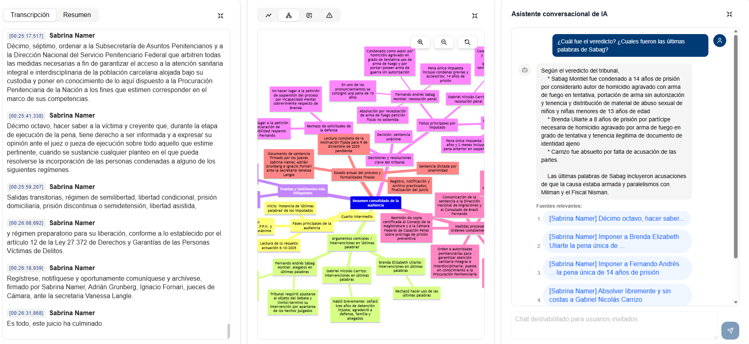Viewport: 749px width, 344px height.
Task: Click the chat panel vertical scrollbar thumb
Action: tap(736, 146)
